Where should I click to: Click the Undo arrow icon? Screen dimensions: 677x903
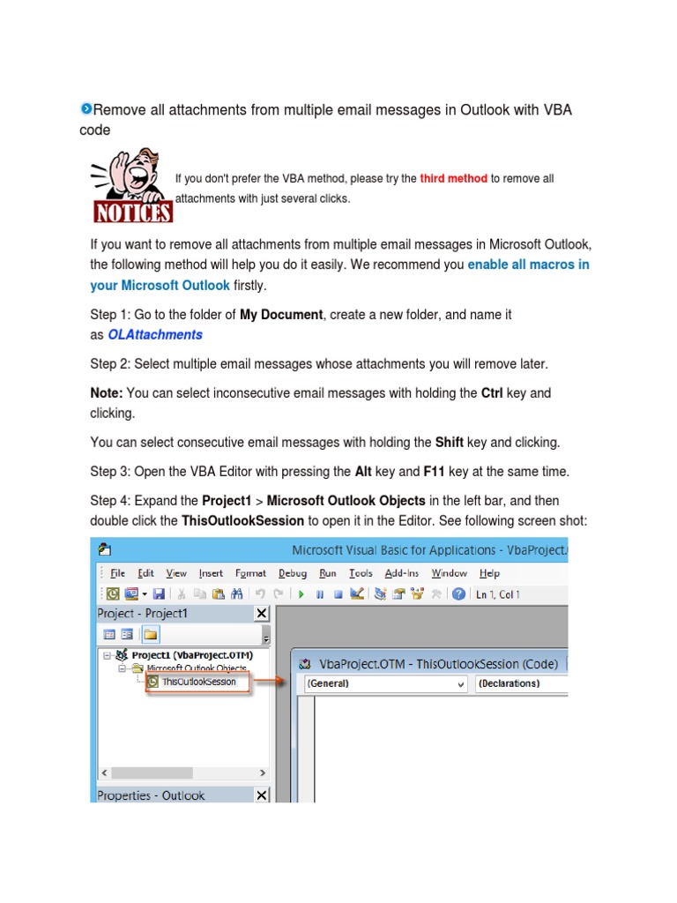pos(260,593)
